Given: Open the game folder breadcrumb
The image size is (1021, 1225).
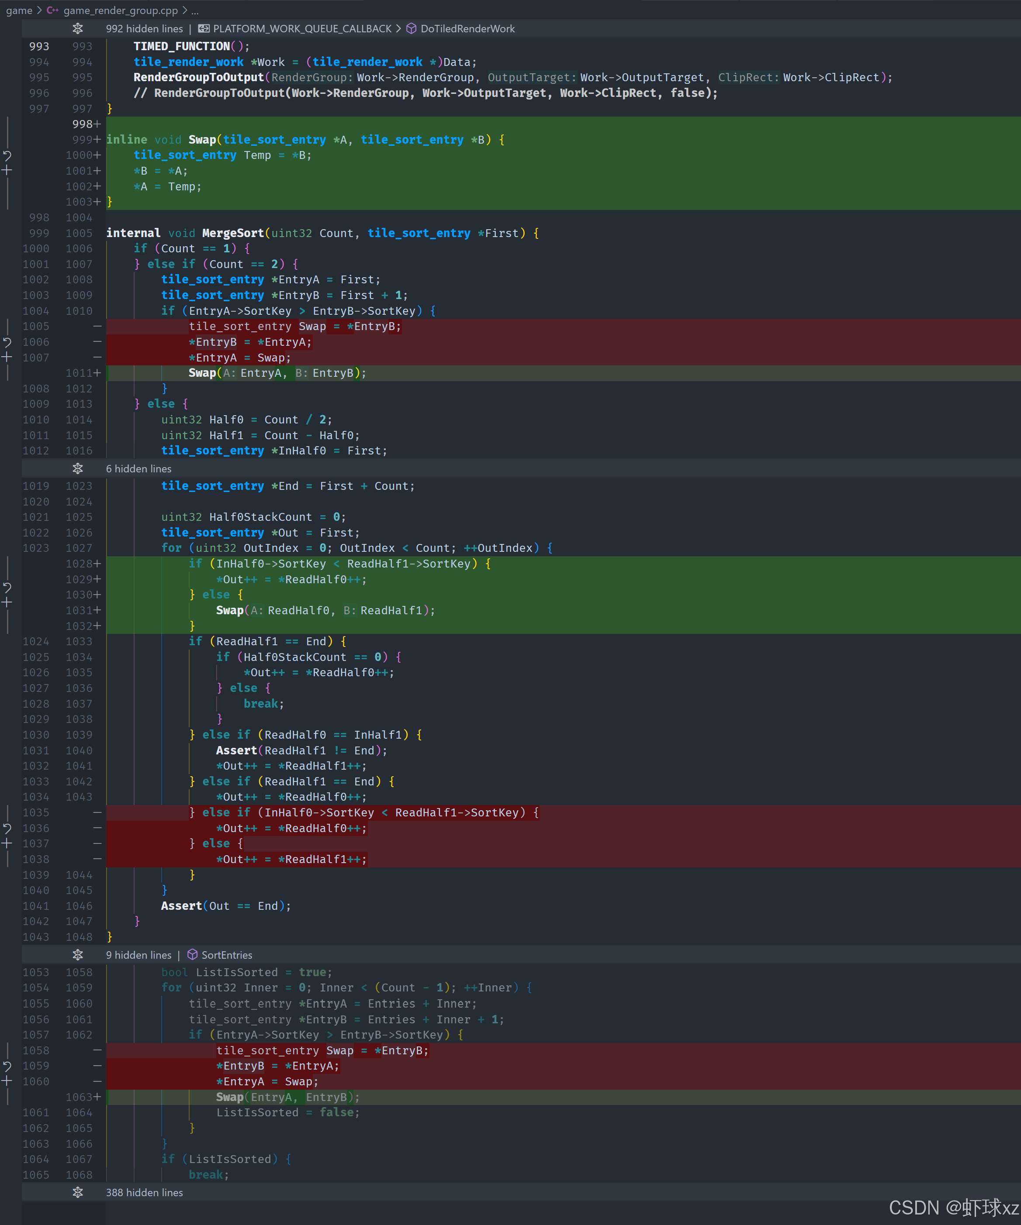Looking at the screenshot, I should [19, 10].
